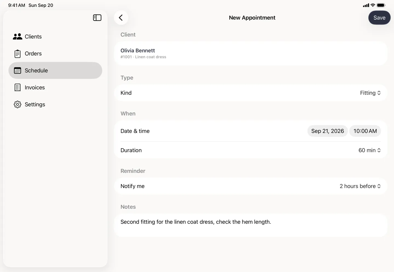Image resolution: width=394 pixels, height=272 pixels.
Task: Open the Clients section
Action: [x=55, y=37]
